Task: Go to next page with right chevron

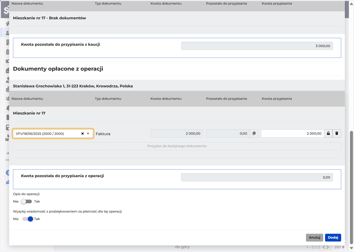Action: 328,247
